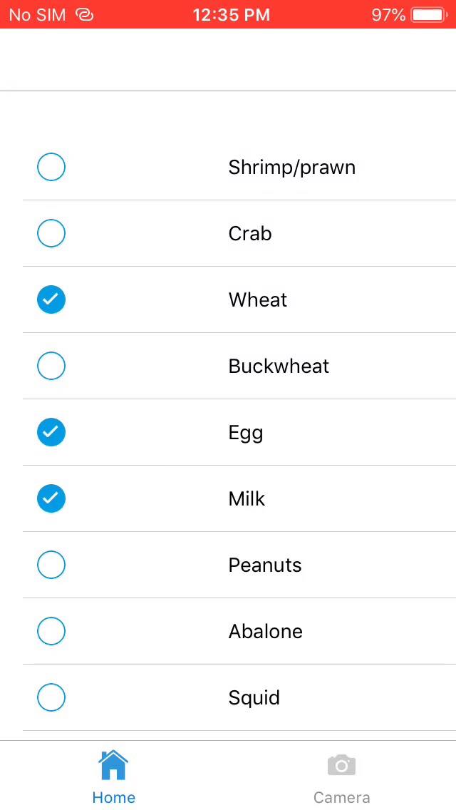
Task: Tap the 12:35 PM clock
Action: click(x=231, y=14)
